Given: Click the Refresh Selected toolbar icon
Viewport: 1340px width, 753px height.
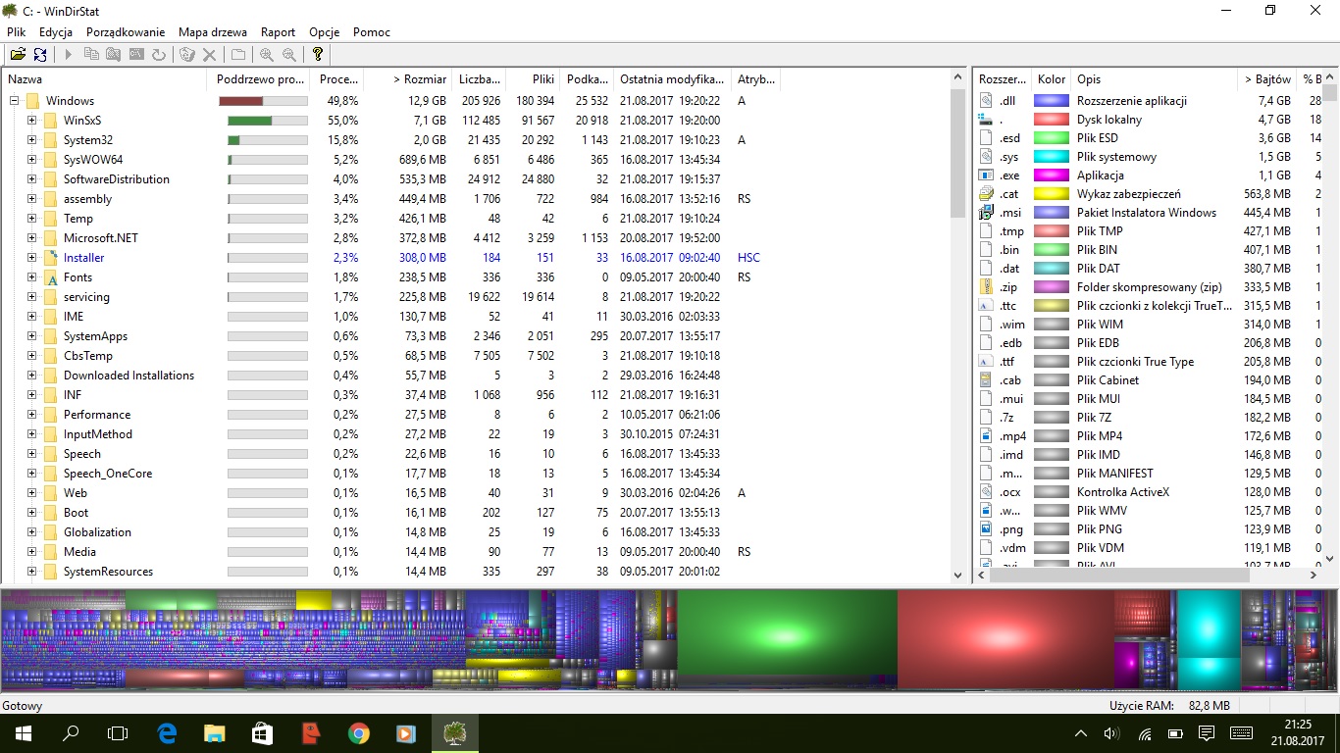Looking at the screenshot, I should click(x=159, y=55).
